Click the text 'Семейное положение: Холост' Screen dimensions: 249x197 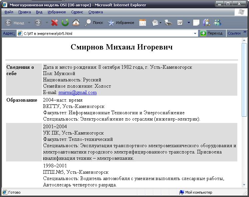tap(77, 86)
